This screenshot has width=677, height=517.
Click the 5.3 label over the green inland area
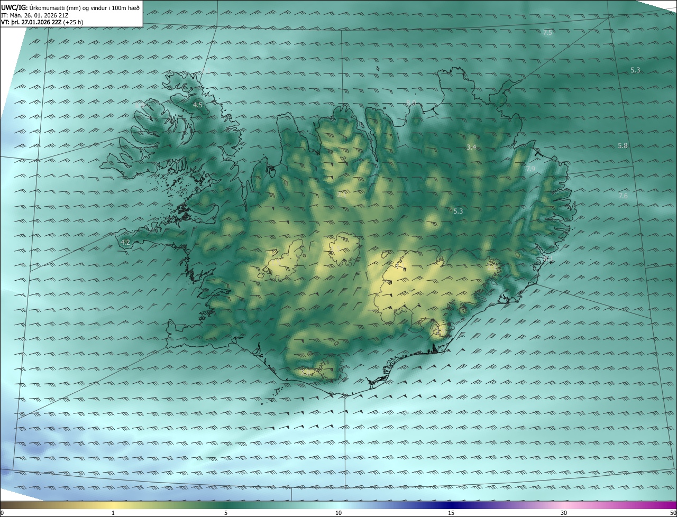coord(458,211)
